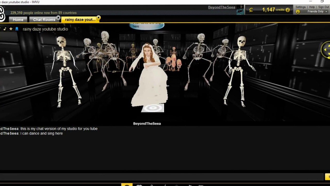
Task: Click the IMVU logo
Action: (2, 14)
